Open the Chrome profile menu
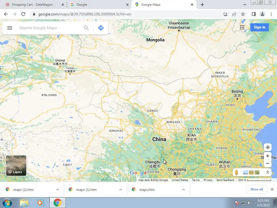This screenshot has width=277, height=208. click(x=262, y=14)
